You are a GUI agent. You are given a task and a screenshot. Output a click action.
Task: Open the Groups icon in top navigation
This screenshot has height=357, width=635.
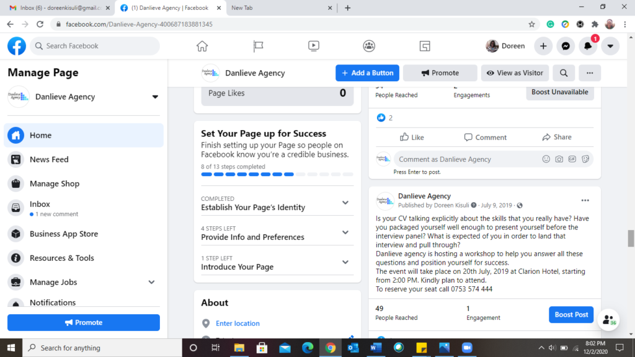point(369,46)
